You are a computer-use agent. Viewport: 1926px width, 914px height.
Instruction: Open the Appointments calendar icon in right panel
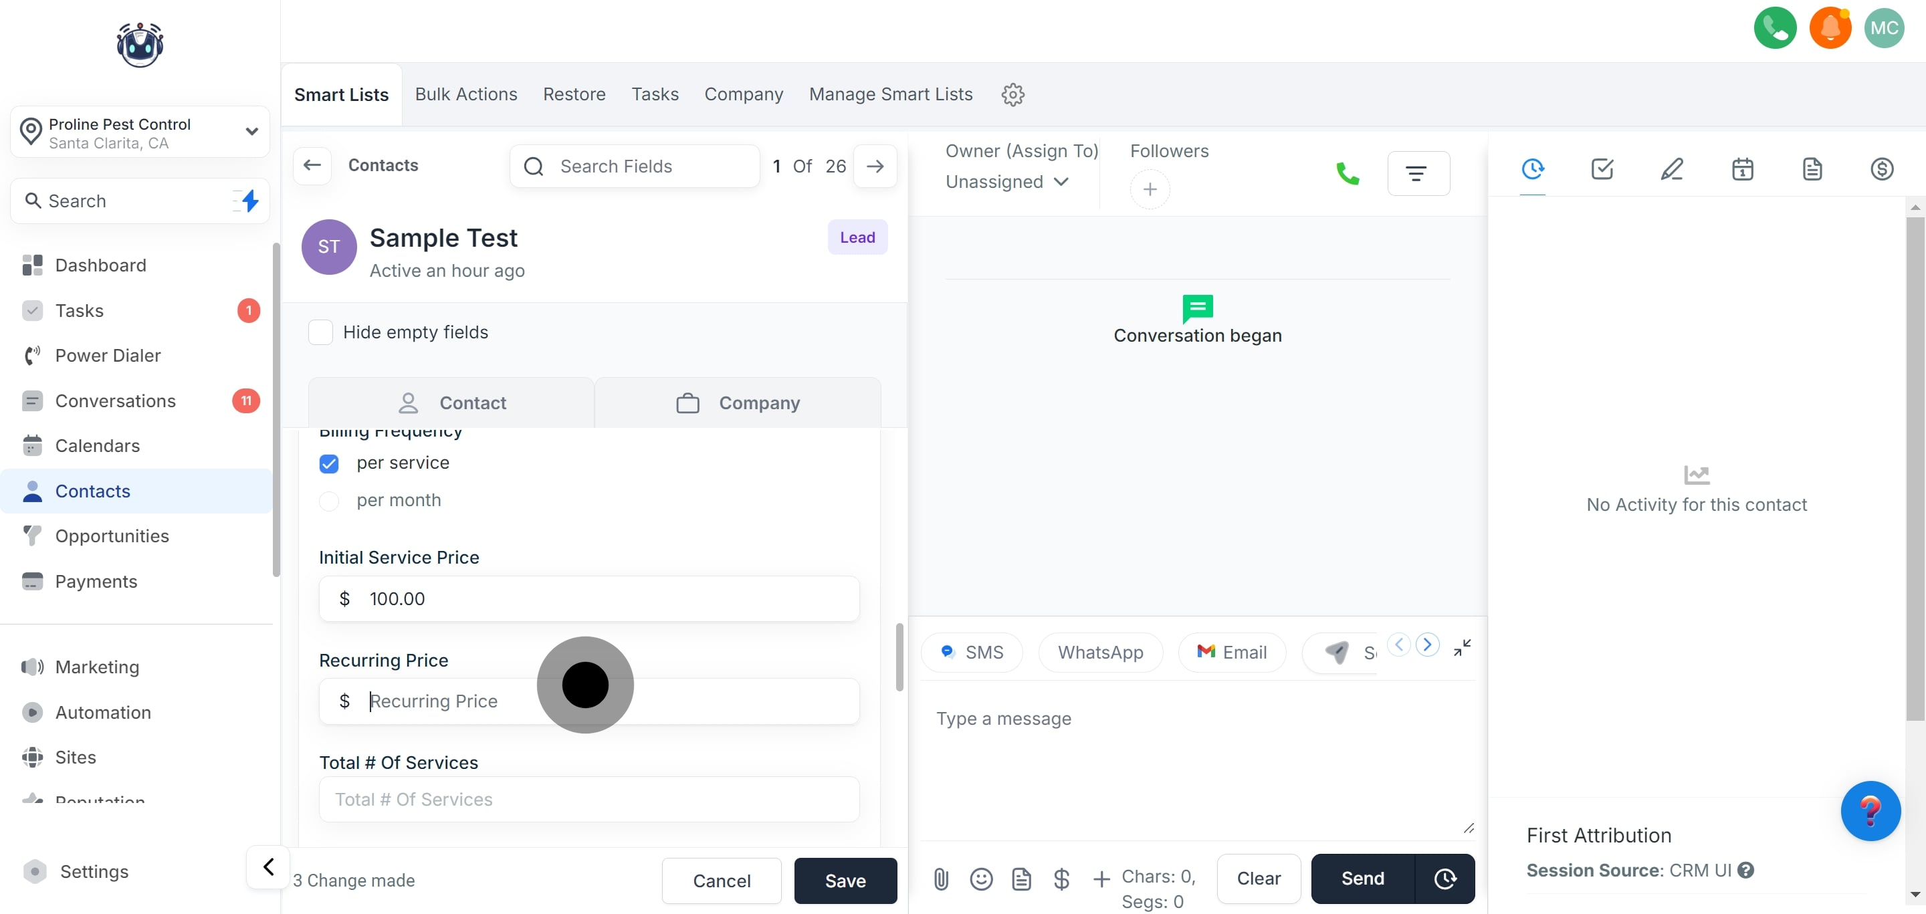pos(1742,169)
